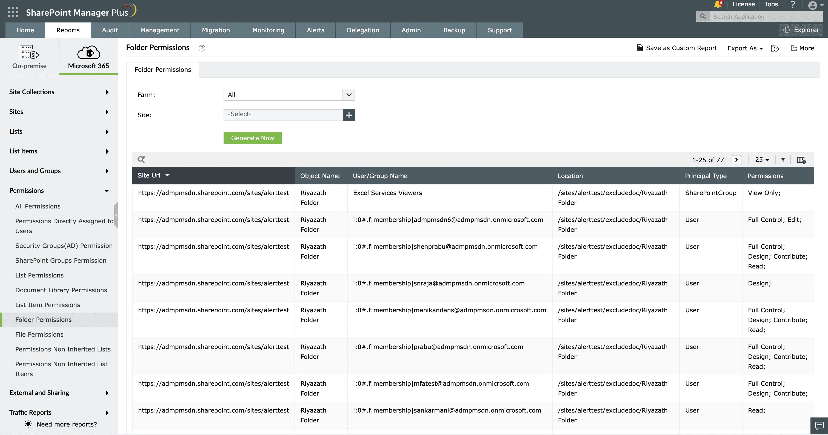The image size is (828, 435).
Task: Expand Sites section
Action: coord(59,112)
